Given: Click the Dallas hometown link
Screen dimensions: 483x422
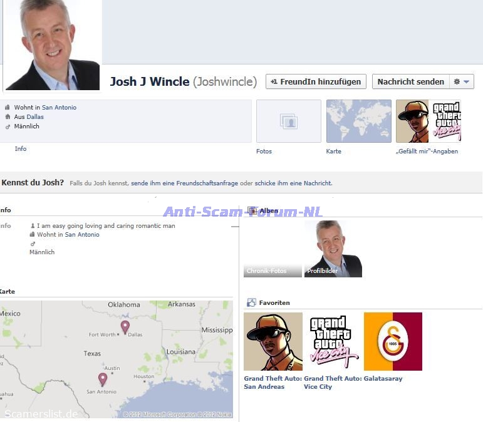Looking at the screenshot, I should click(35, 117).
